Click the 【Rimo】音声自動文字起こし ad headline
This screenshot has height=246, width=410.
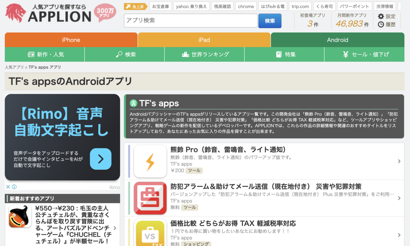[61, 122]
